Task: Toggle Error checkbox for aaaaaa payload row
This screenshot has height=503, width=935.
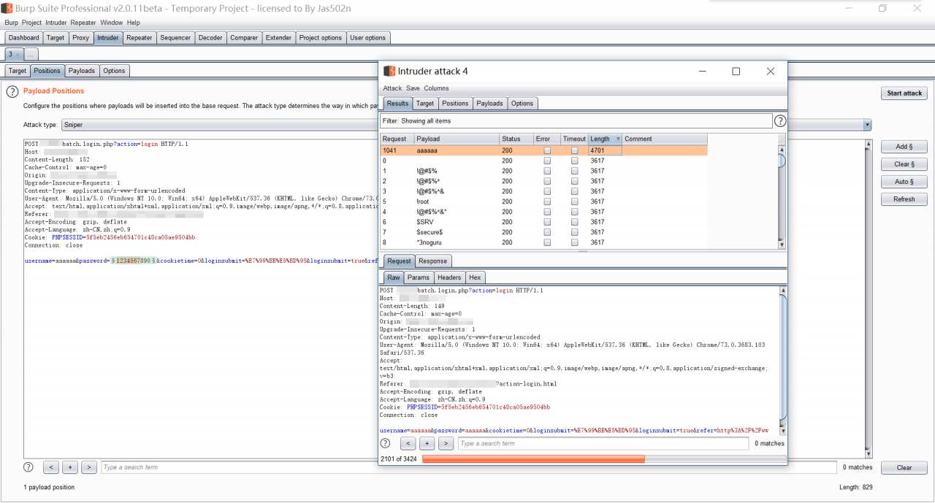Action: 547,150
